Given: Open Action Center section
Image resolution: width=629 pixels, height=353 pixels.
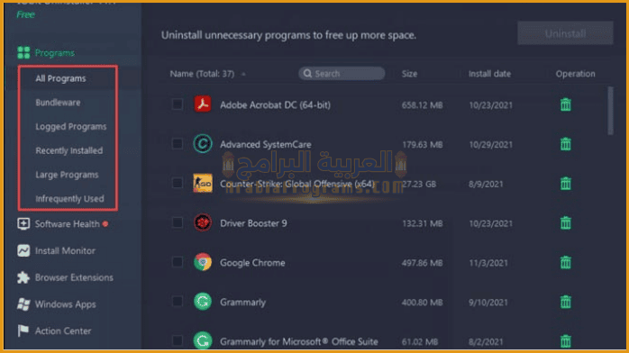Looking at the screenshot, I should click(x=63, y=331).
